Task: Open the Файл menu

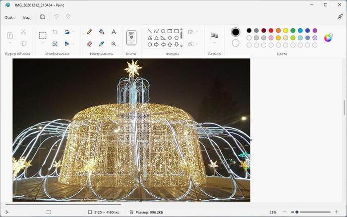Action: [x=9, y=17]
